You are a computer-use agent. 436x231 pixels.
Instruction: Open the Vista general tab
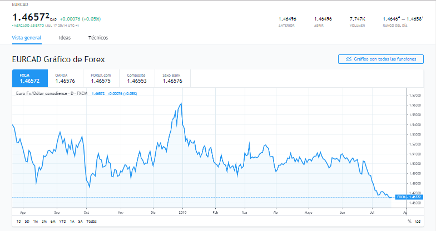(27, 38)
